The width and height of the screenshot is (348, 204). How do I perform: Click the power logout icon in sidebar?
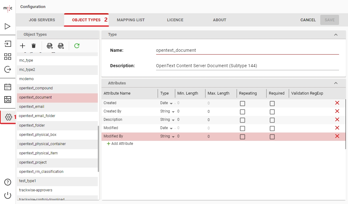coord(8,195)
